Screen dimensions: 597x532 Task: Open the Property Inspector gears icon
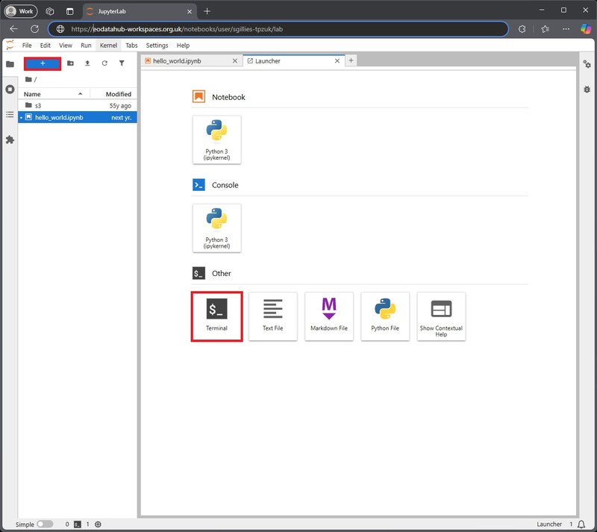coord(587,65)
